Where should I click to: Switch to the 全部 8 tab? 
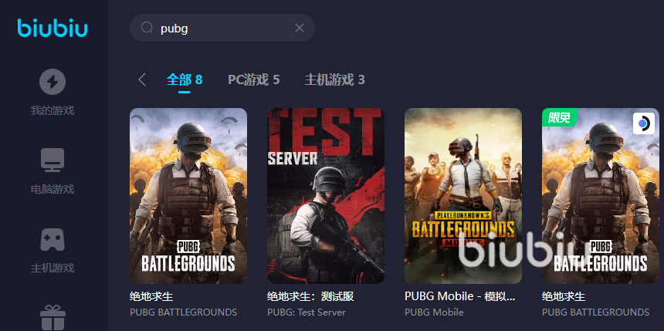(185, 79)
